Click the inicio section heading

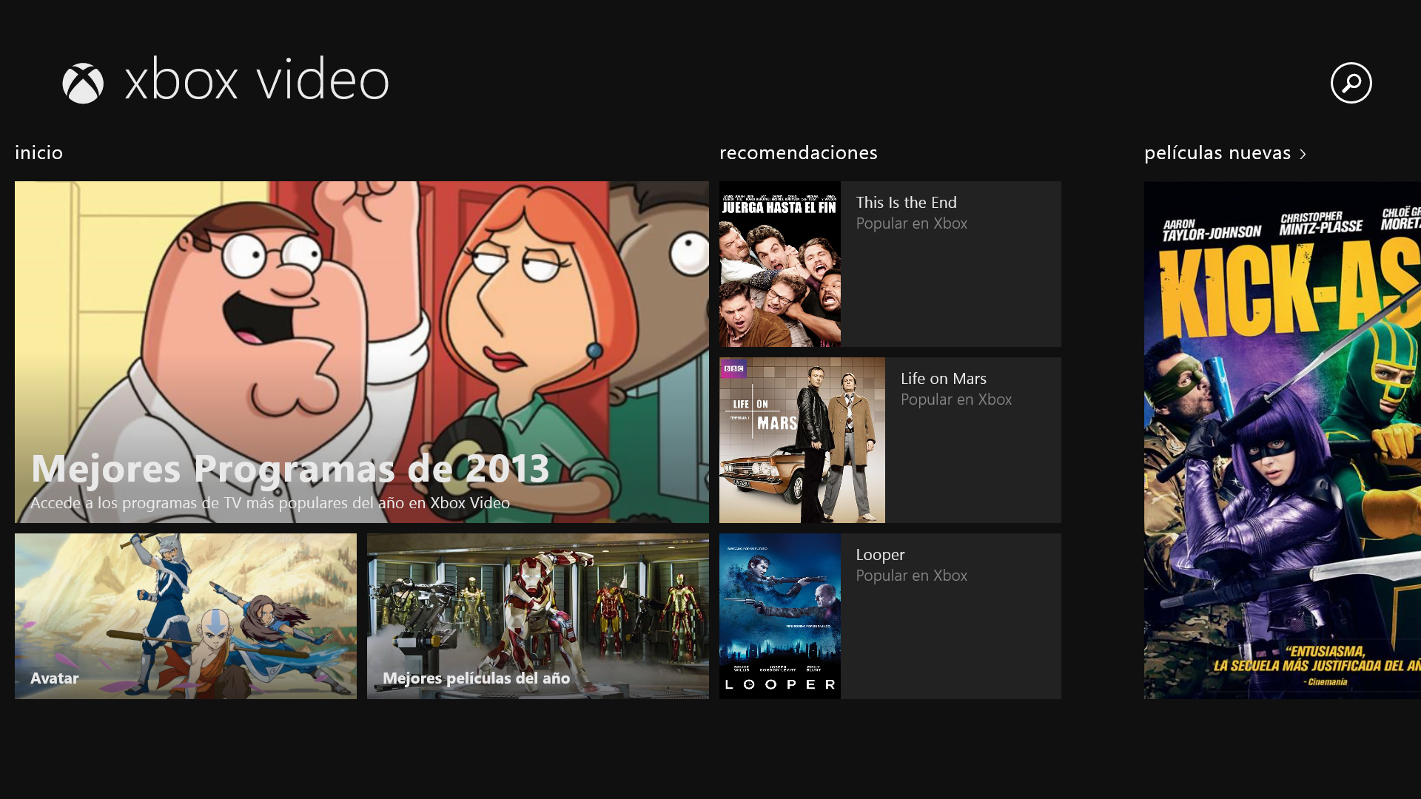tap(38, 152)
